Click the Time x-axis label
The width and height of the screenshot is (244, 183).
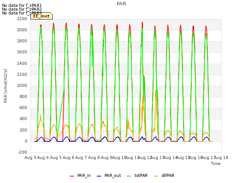tap(216, 164)
